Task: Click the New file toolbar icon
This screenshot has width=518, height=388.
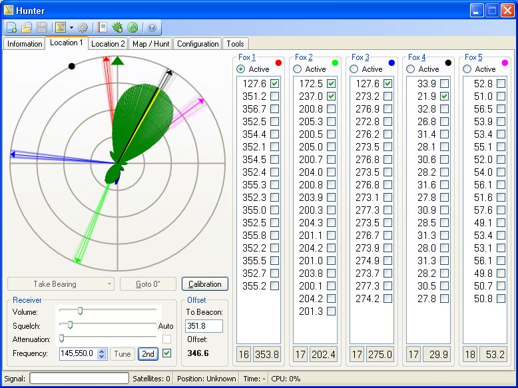Action: (12, 27)
